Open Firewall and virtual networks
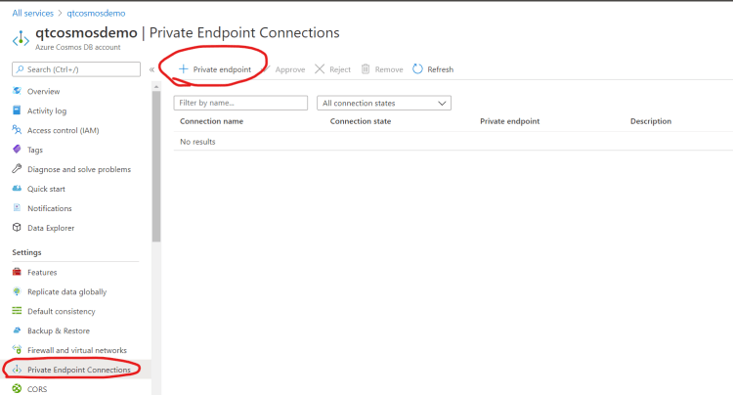The width and height of the screenshot is (733, 395). click(x=77, y=350)
